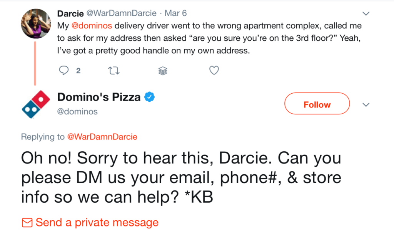Click the reply speech bubble icon
394x243 pixels.
[64, 71]
